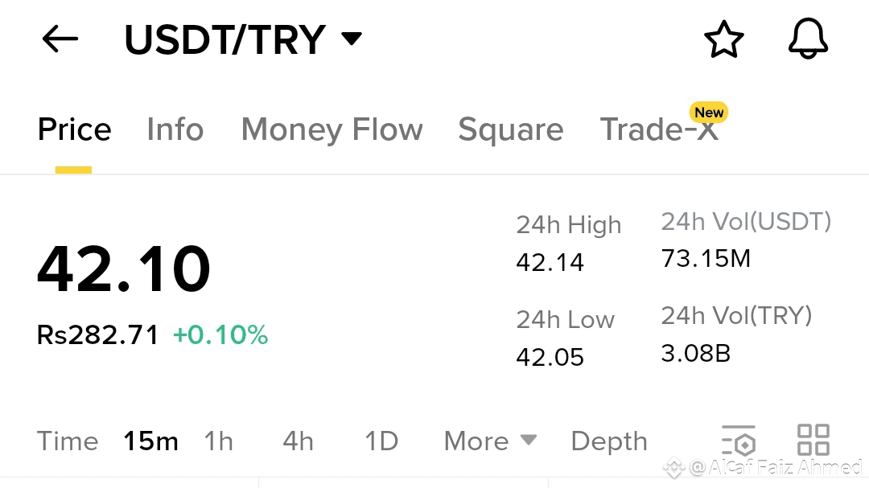Switch to the Square tab
Screen dimensions: 869x488
pos(510,129)
